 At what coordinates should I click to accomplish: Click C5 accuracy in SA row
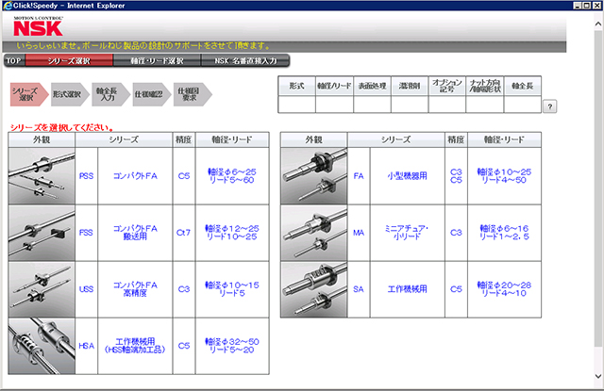(456, 289)
